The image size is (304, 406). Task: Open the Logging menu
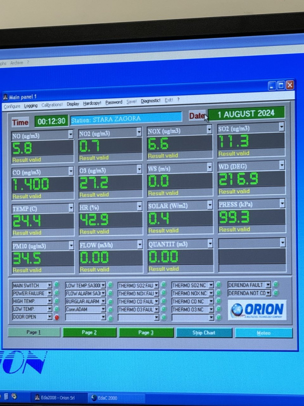pyautogui.click(x=30, y=105)
